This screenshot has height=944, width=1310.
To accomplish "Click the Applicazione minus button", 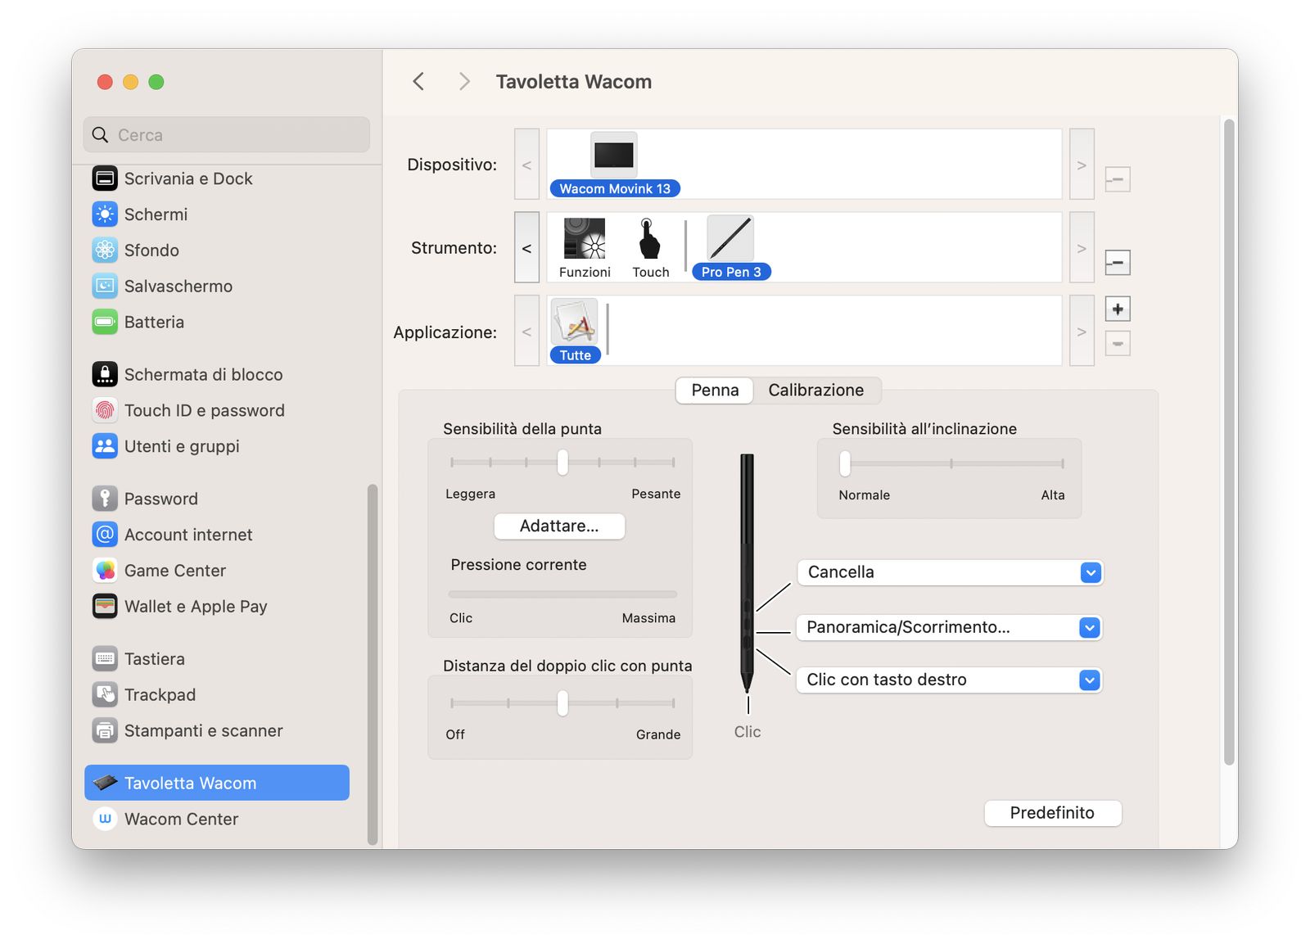I will [1118, 343].
